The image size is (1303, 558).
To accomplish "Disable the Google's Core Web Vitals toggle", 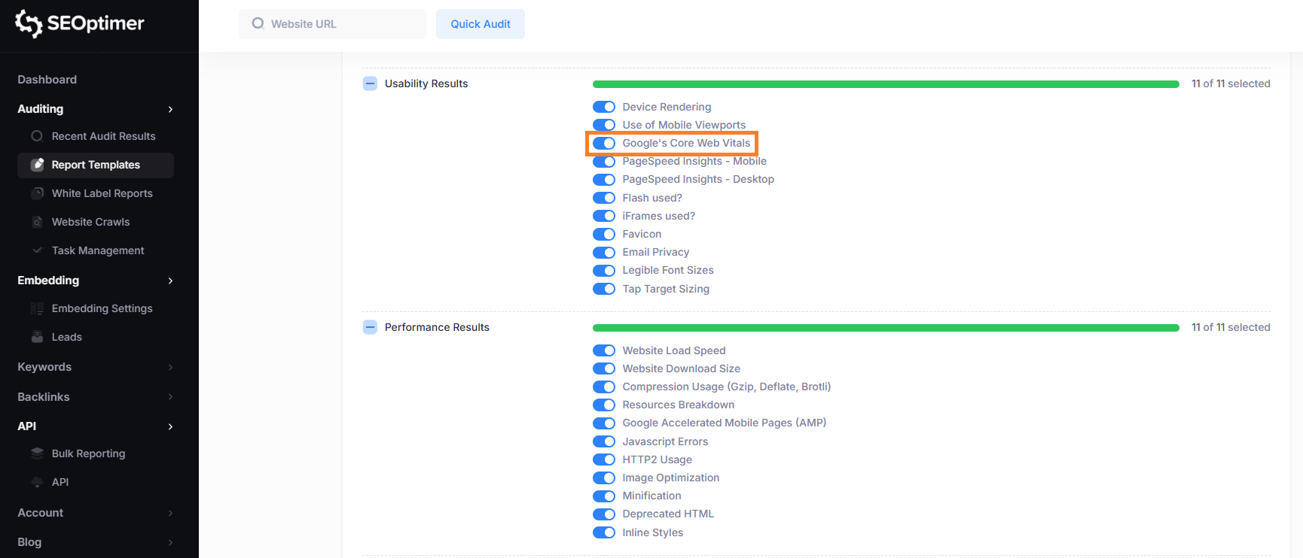I will click(604, 143).
